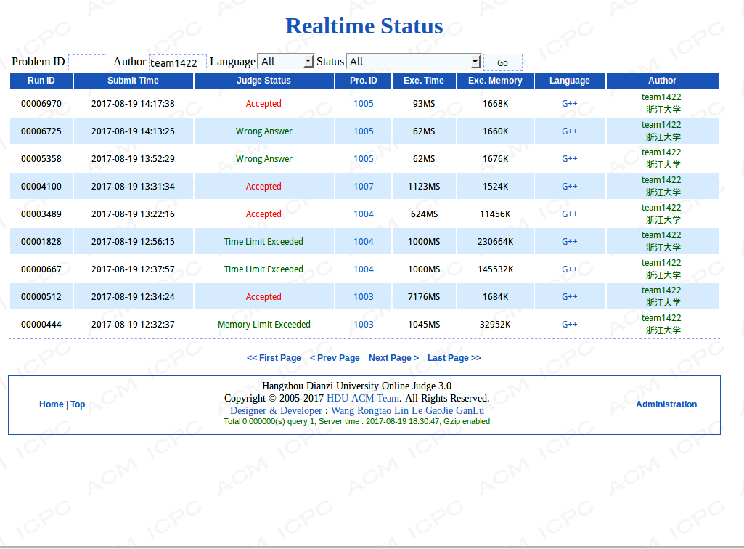Navigate to Next Page
Screen dimensions: 744x549
393,358
